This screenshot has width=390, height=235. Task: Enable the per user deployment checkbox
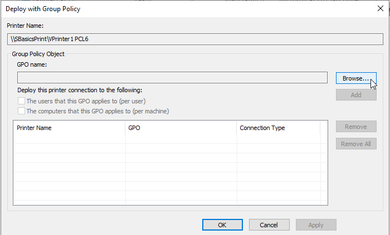point(21,101)
